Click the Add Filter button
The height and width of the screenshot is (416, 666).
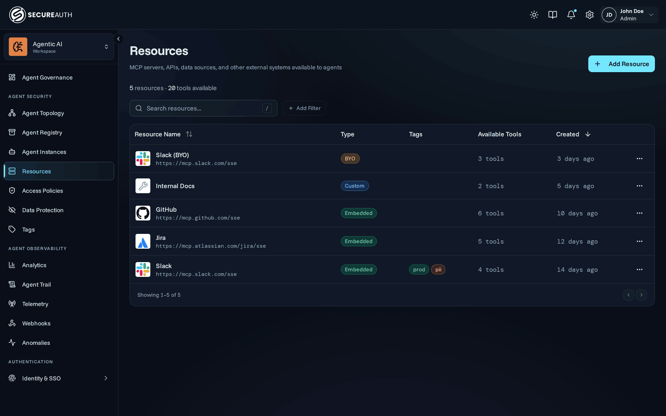coord(304,108)
